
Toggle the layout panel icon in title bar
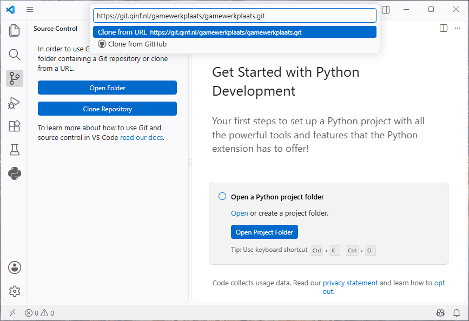[x=386, y=10]
